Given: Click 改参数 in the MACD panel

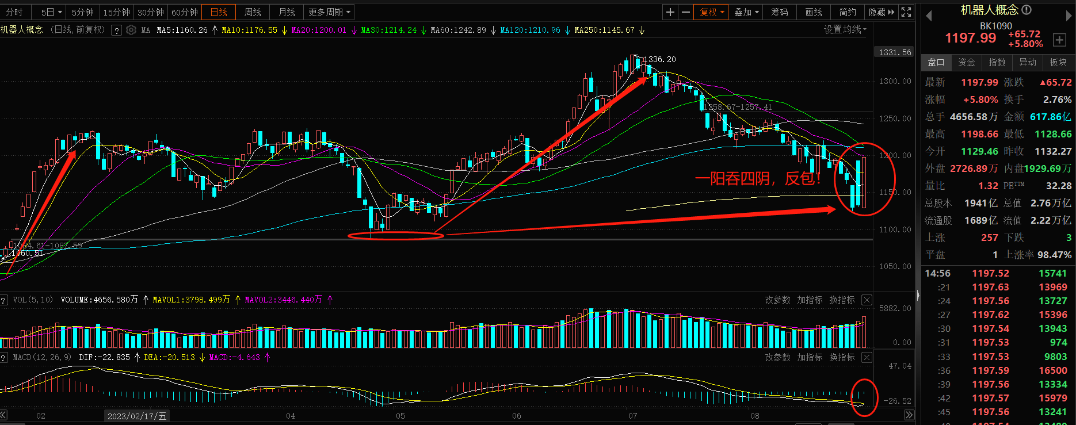Looking at the screenshot, I should 777,357.
